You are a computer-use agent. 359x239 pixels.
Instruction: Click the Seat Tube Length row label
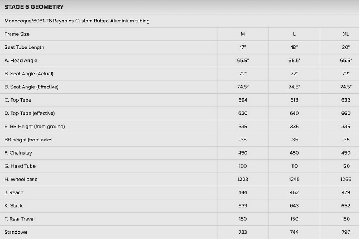(24, 47)
